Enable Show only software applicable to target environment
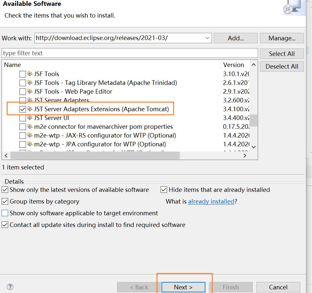 click(x=5, y=213)
